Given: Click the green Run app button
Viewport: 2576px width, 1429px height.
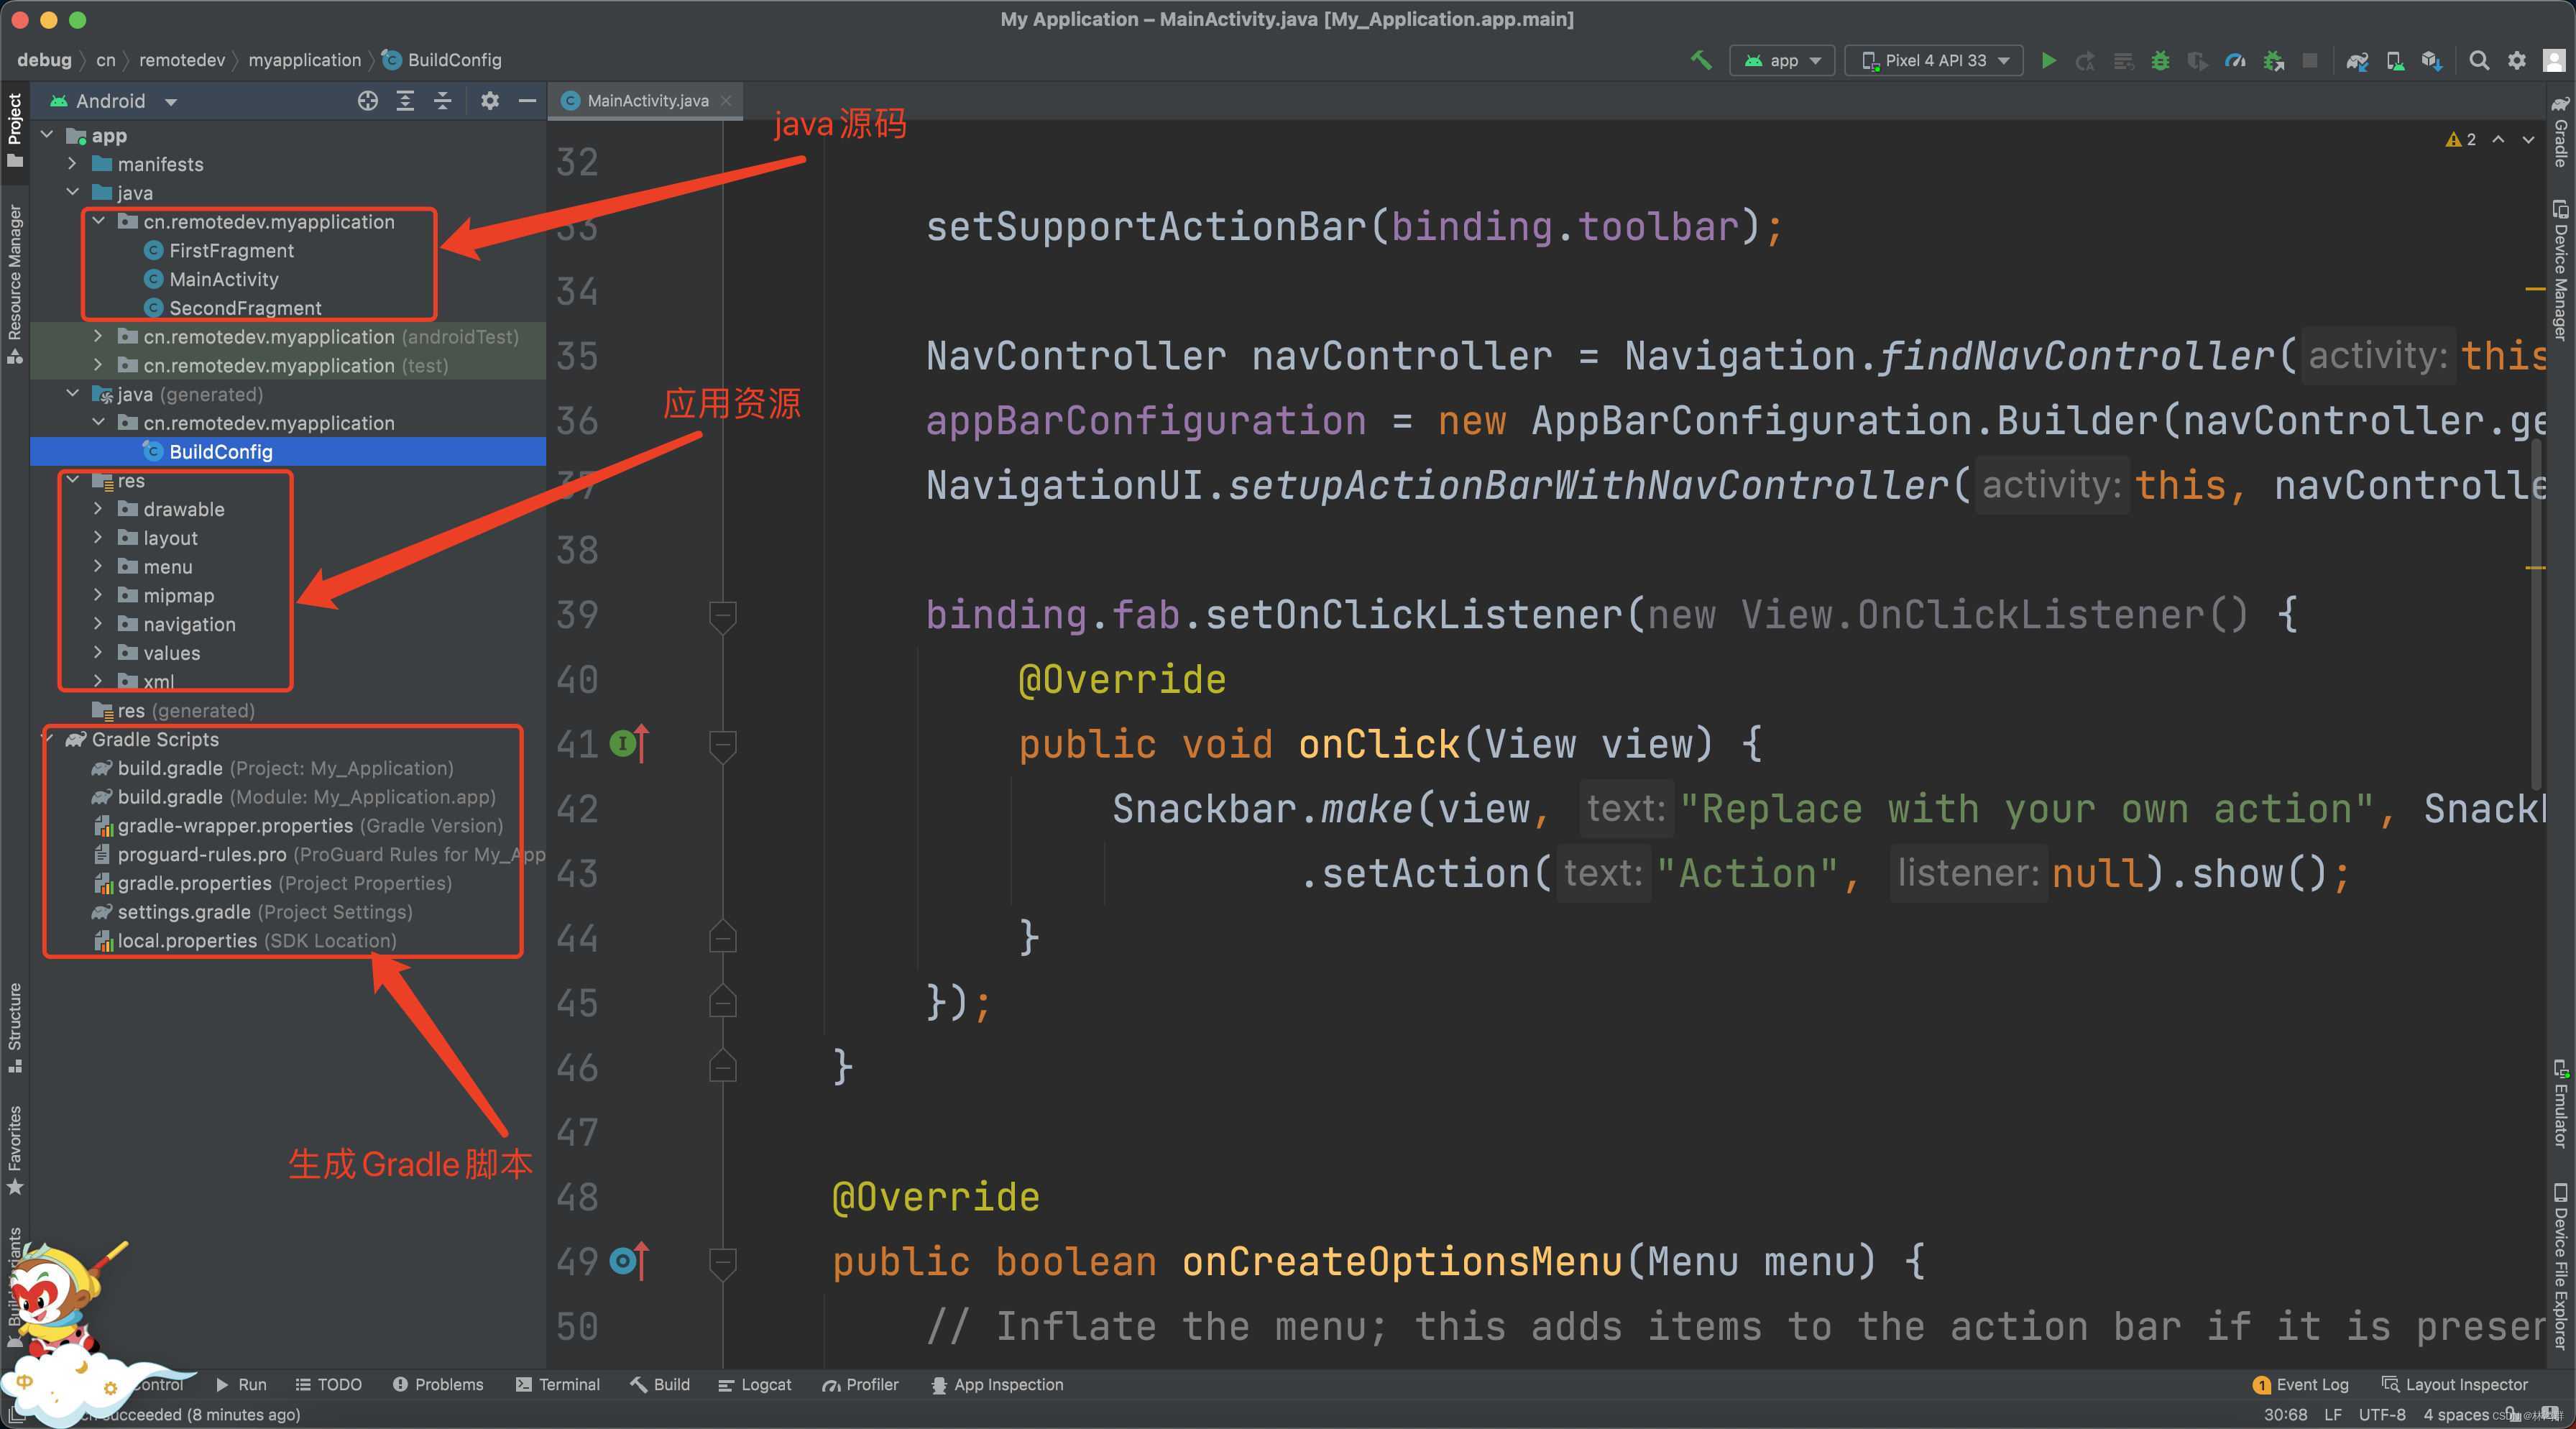Looking at the screenshot, I should (x=2048, y=61).
